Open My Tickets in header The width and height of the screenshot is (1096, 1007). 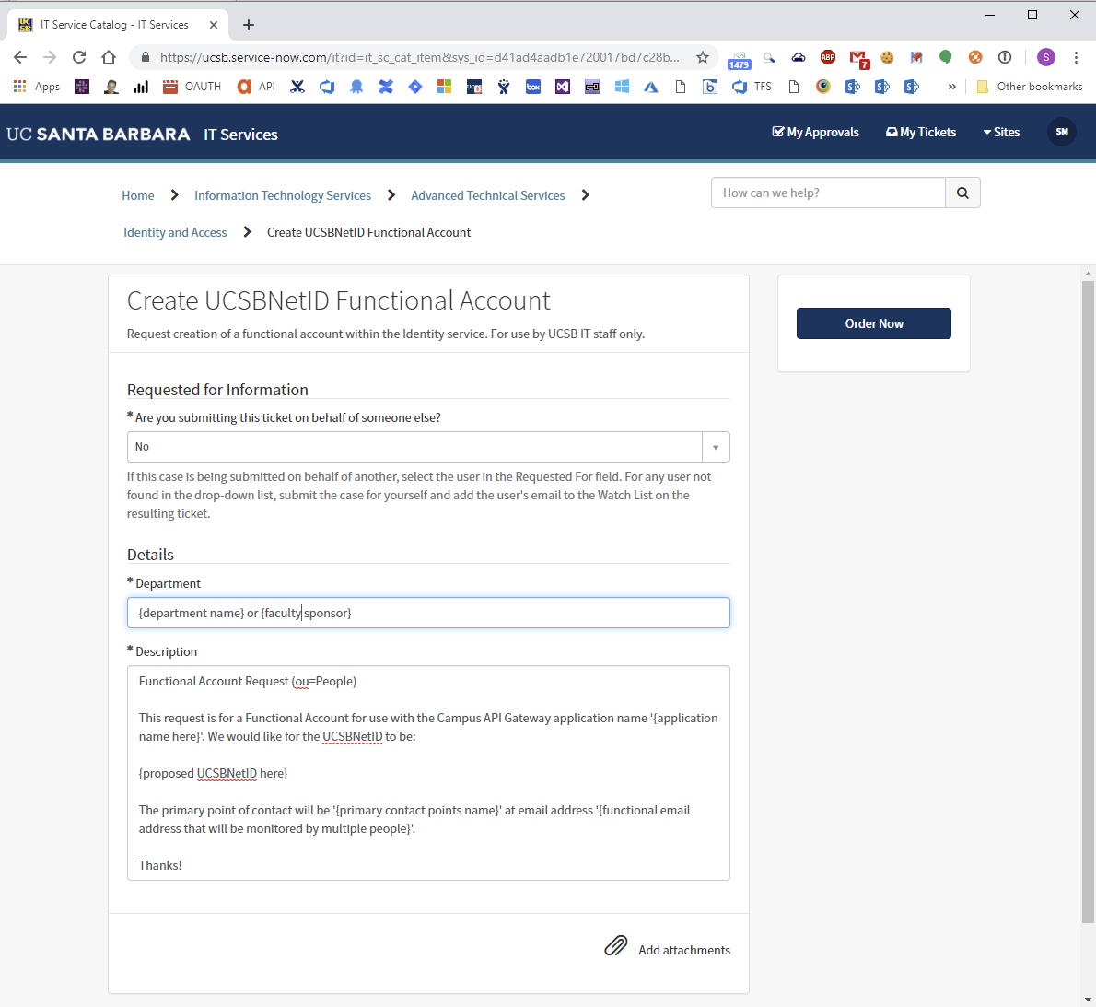[x=921, y=132]
